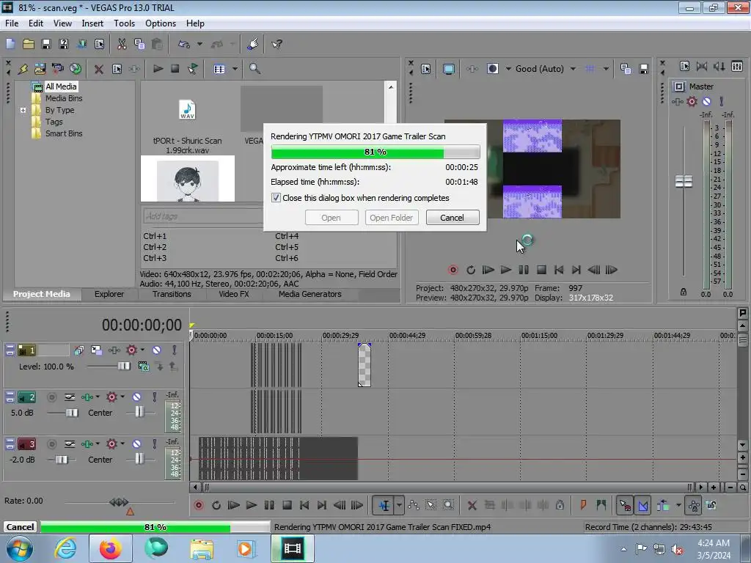Click track 1 Level slider handle
Screen dimensions: 751x563
tap(123, 367)
